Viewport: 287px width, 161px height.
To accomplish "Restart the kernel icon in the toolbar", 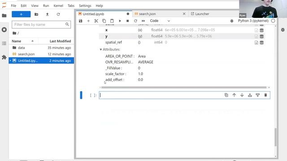I will coord(135,21).
